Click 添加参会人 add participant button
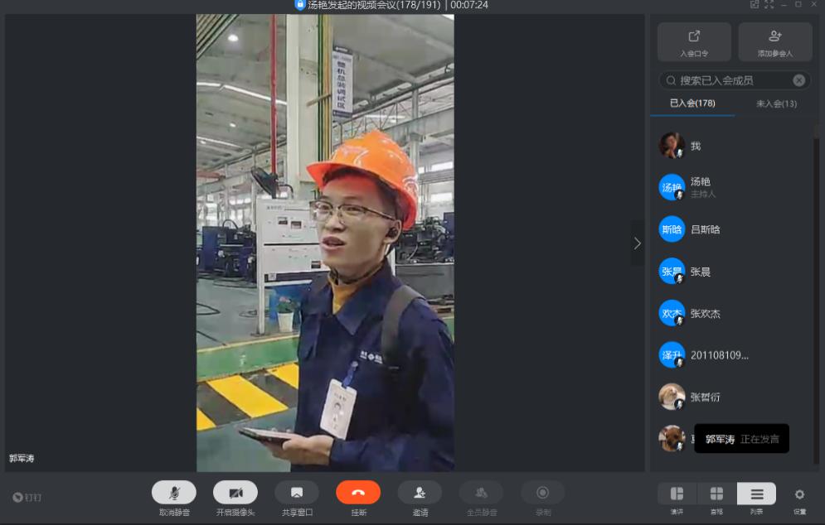The height and width of the screenshot is (525, 825). pyautogui.click(x=775, y=41)
